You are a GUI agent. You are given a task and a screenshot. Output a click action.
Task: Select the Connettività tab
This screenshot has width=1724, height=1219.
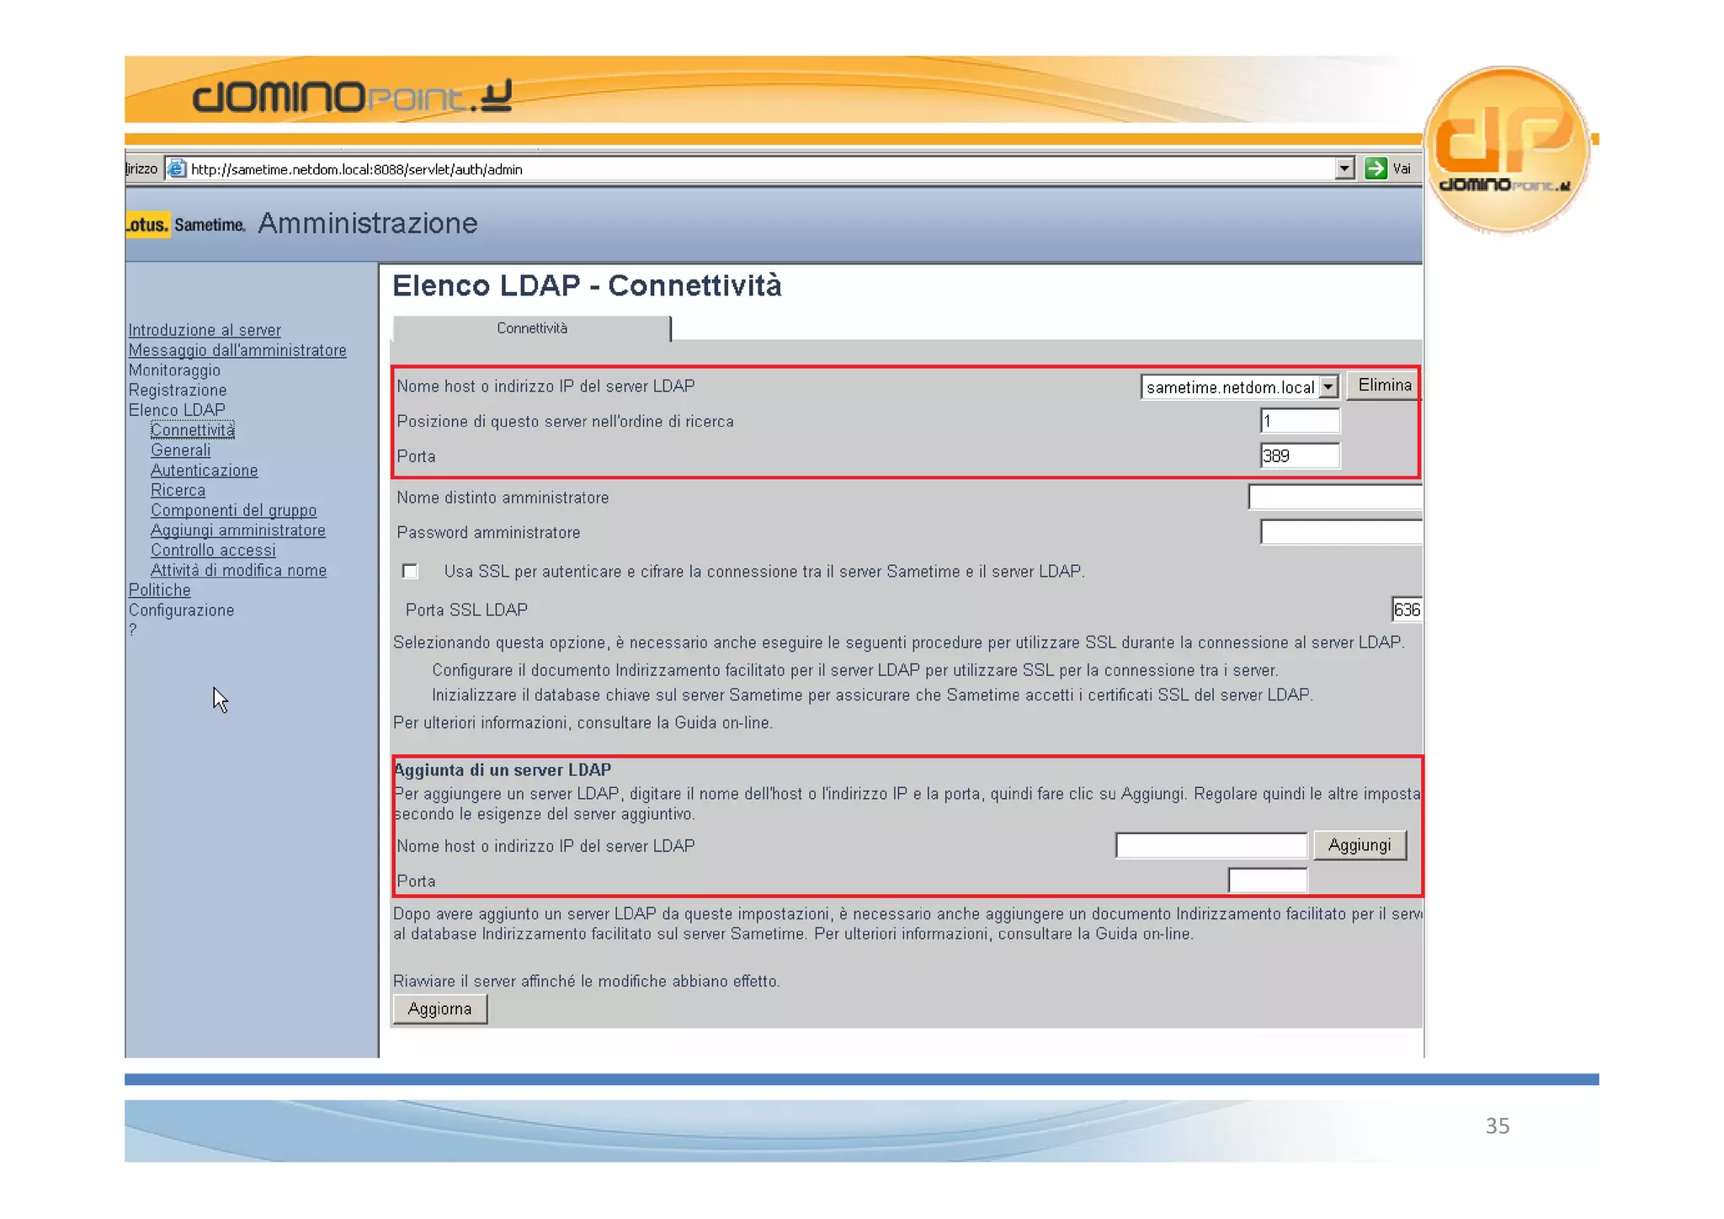(531, 328)
